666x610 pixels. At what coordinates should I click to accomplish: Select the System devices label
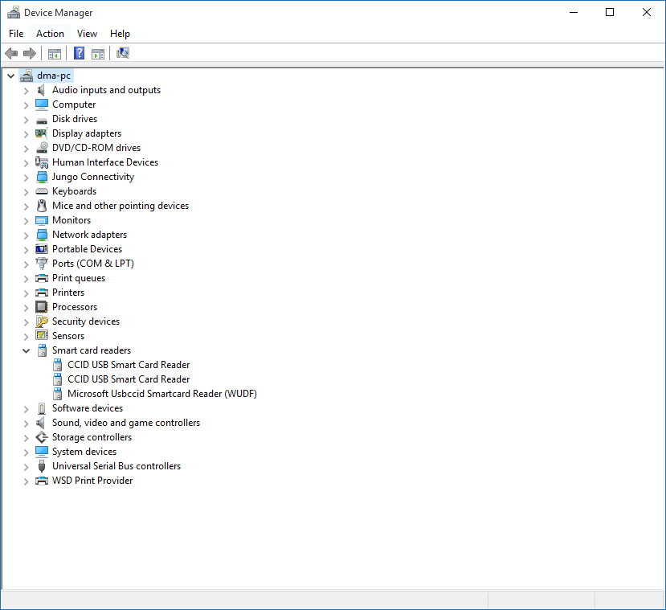[x=84, y=452]
